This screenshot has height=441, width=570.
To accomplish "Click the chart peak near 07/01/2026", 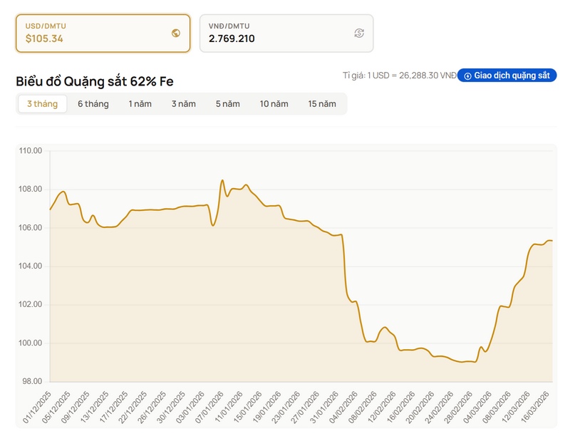I will click(x=222, y=180).
